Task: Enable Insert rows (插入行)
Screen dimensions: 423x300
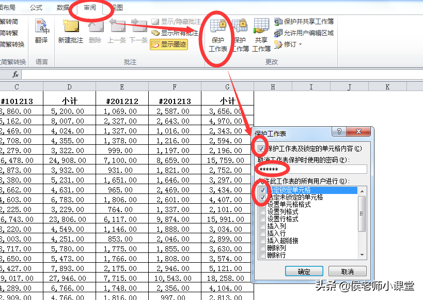Action: 262,233
